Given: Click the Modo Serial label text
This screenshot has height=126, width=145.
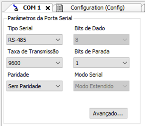Looking at the screenshot, I should point(89,75).
